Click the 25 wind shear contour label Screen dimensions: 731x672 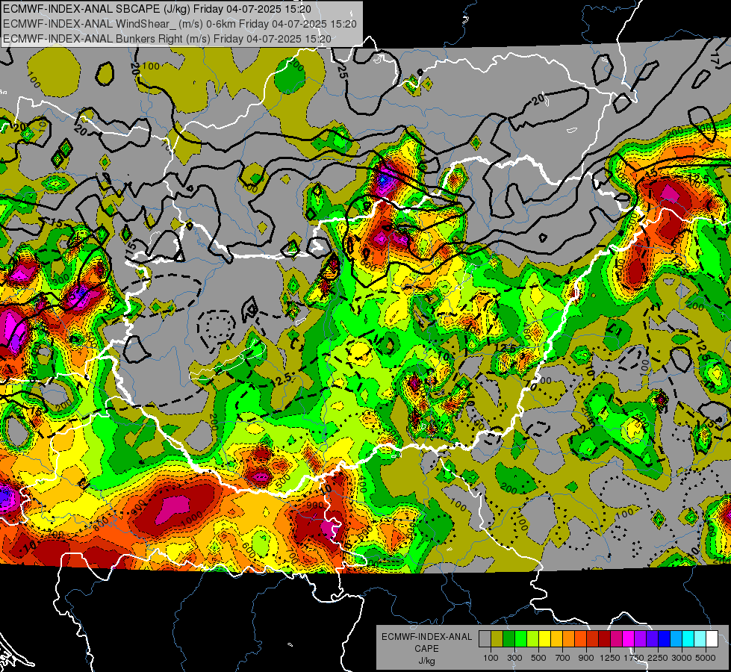click(342, 72)
